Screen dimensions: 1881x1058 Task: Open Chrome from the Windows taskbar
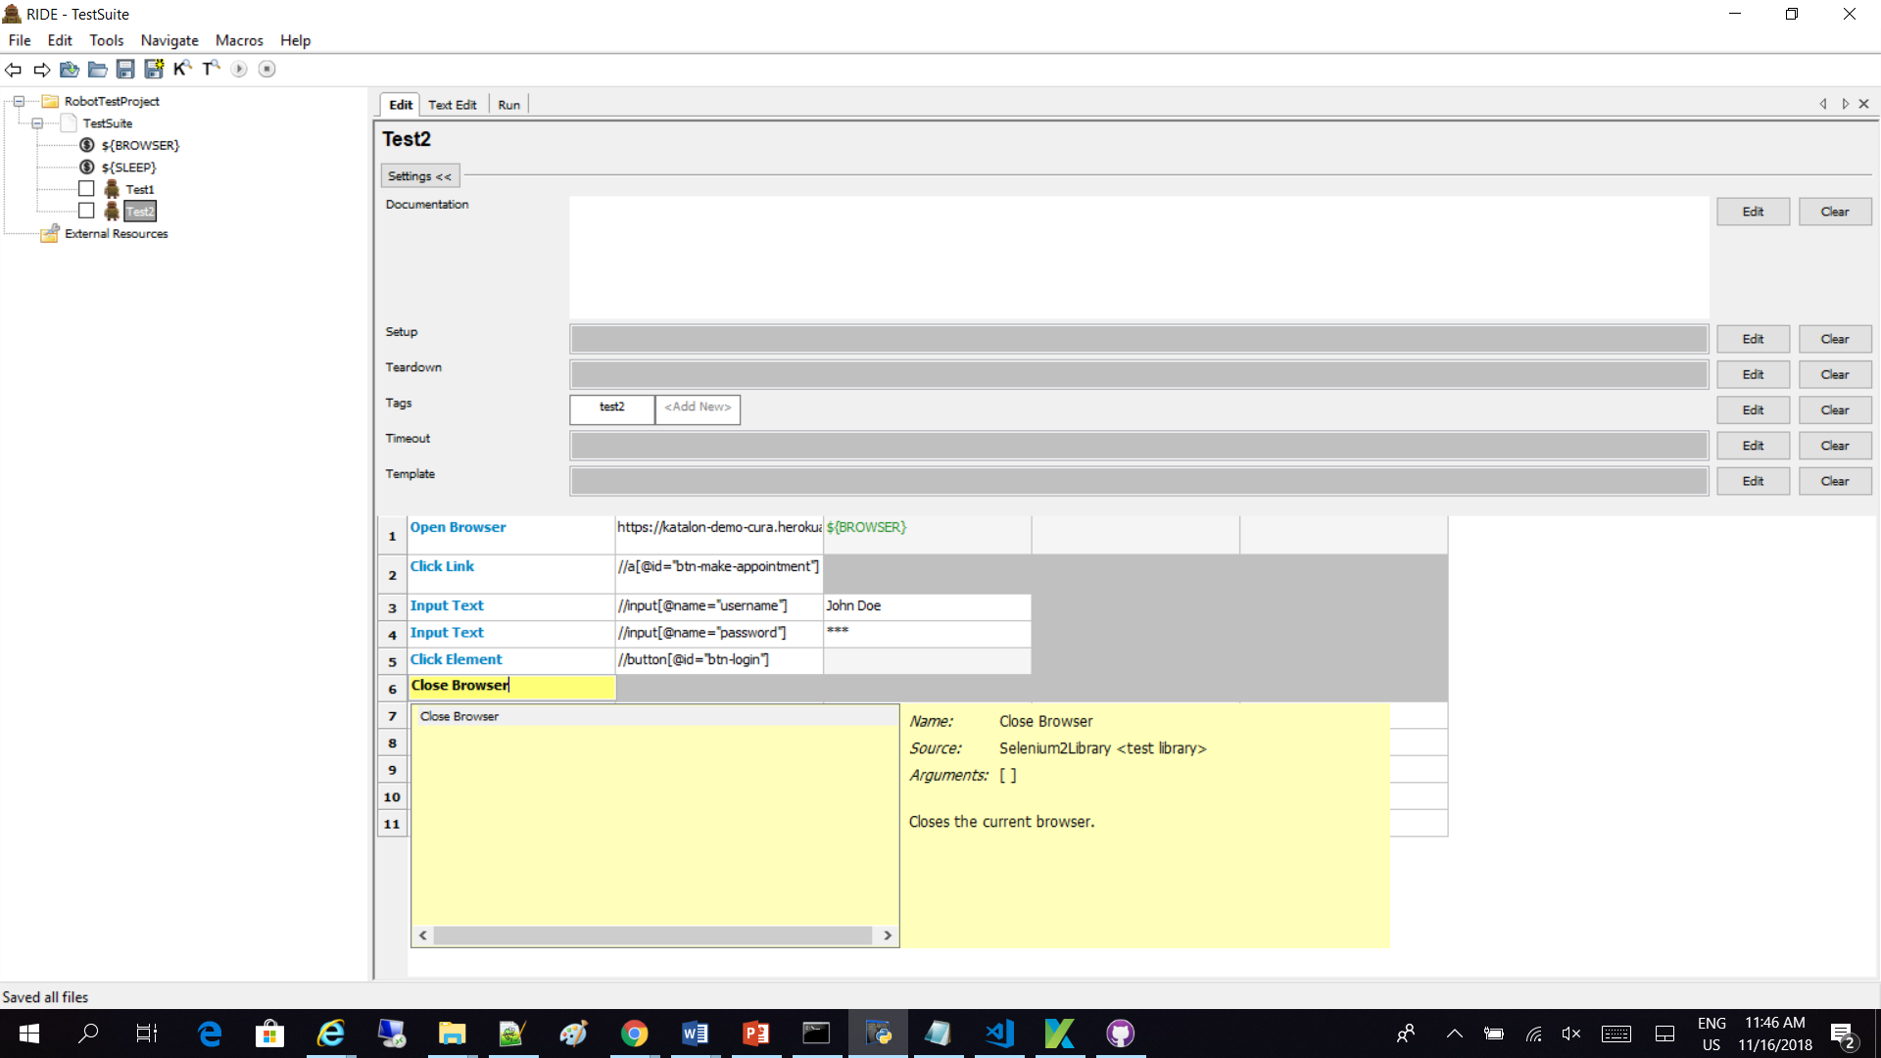click(x=634, y=1034)
